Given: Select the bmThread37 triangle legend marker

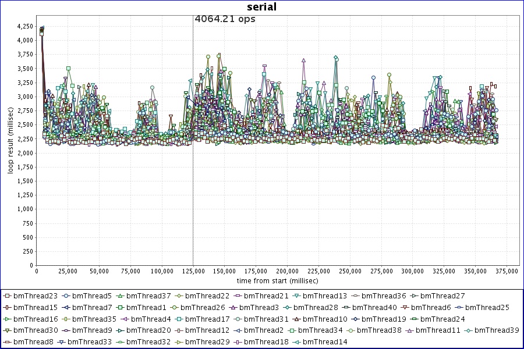Looking at the screenshot, I should 121,296.
